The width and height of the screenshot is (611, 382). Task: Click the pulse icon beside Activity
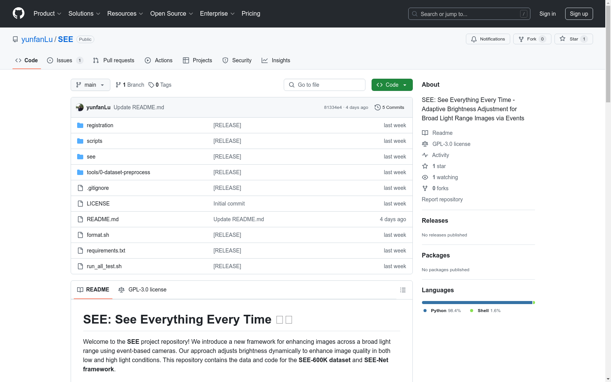(x=425, y=155)
